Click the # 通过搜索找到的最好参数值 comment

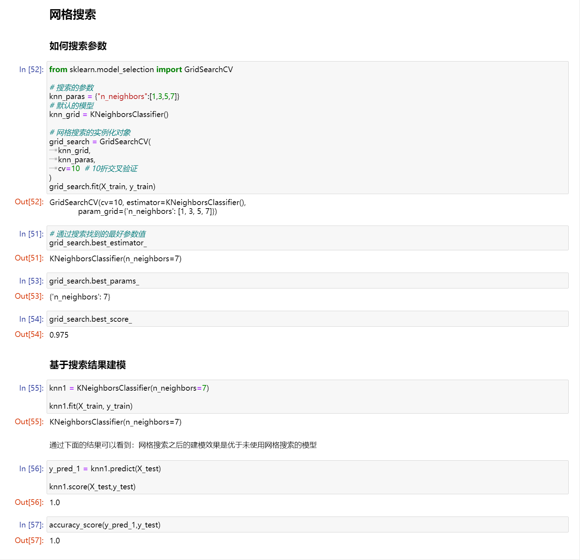[x=98, y=234]
